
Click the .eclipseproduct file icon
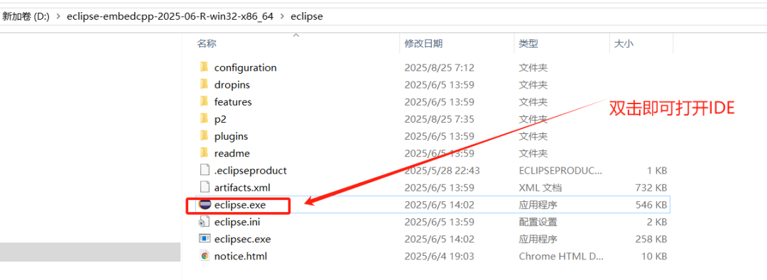[205, 170]
